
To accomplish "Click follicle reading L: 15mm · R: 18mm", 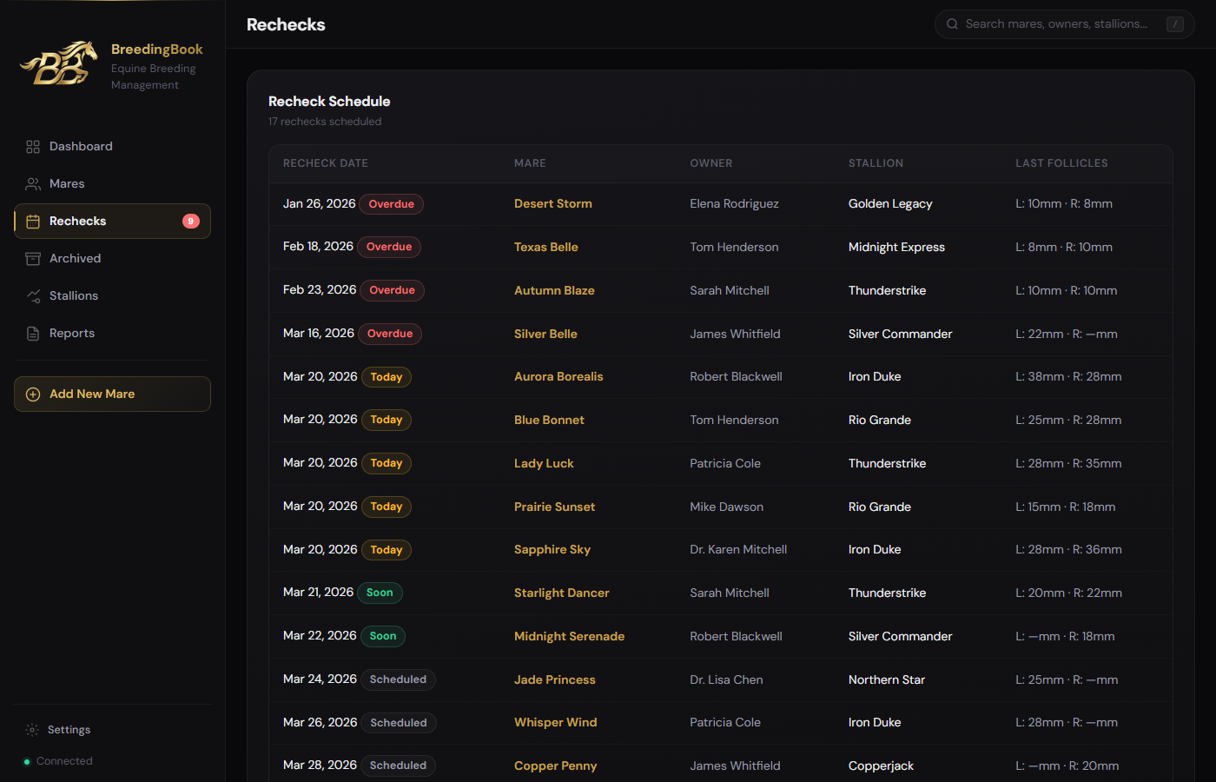I will pyautogui.click(x=1066, y=507).
